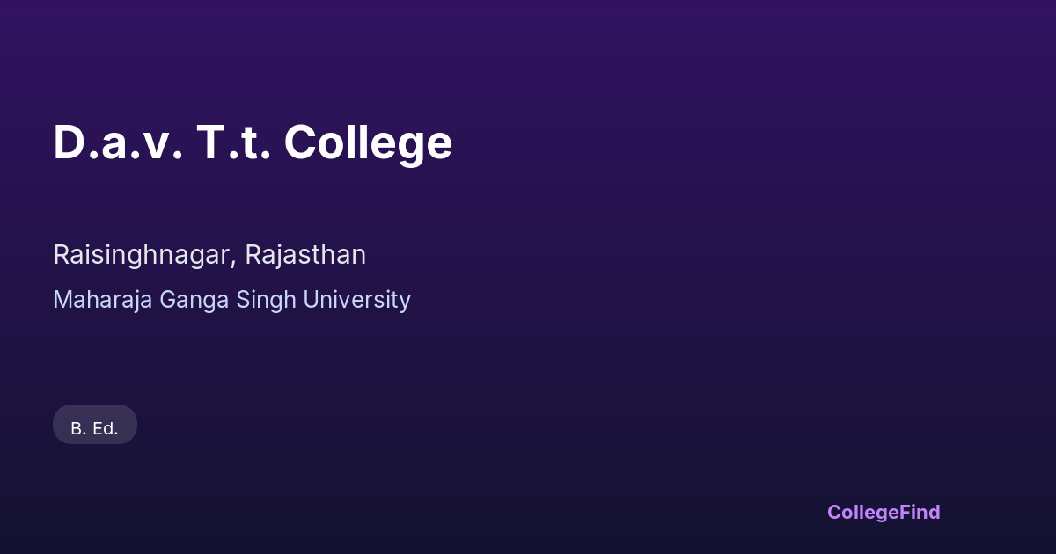Click "D.a.v." in the heading
This screenshot has height=554, width=1056.
[118, 142]
